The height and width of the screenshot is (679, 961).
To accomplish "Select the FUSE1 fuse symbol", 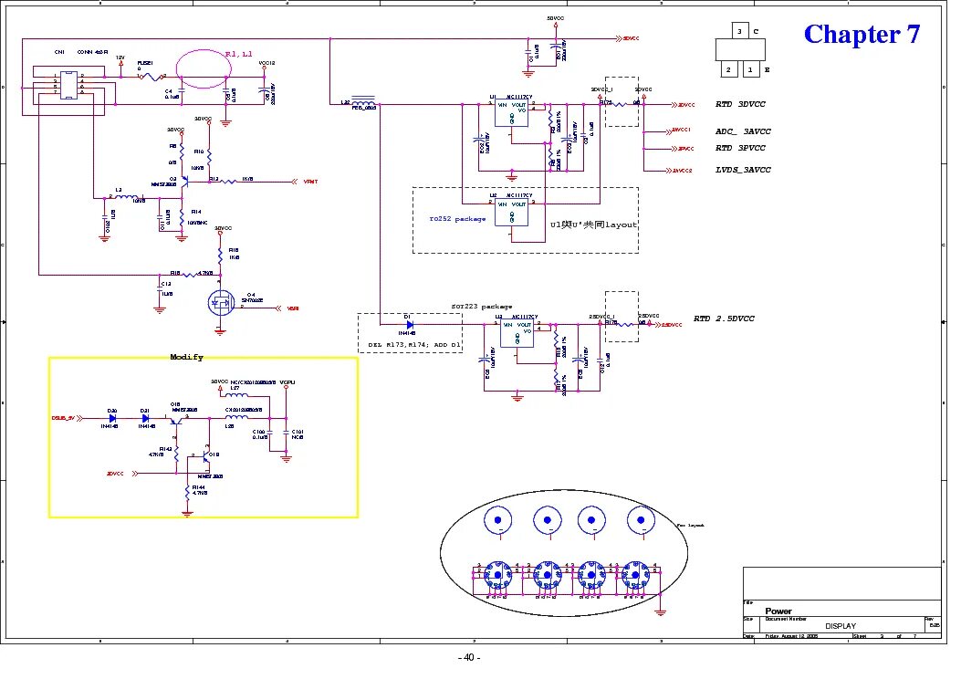I will 151,77.
